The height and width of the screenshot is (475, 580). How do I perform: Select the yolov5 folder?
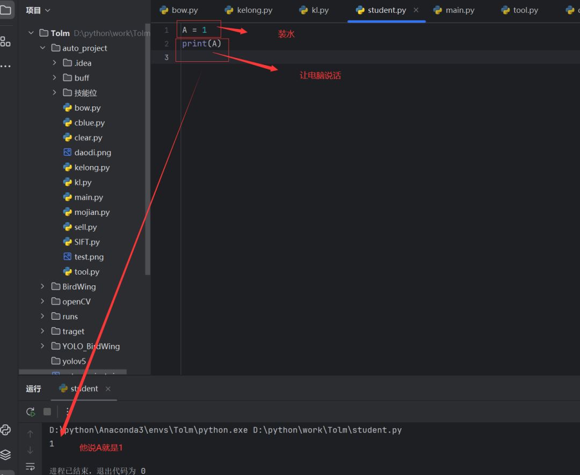69,361
